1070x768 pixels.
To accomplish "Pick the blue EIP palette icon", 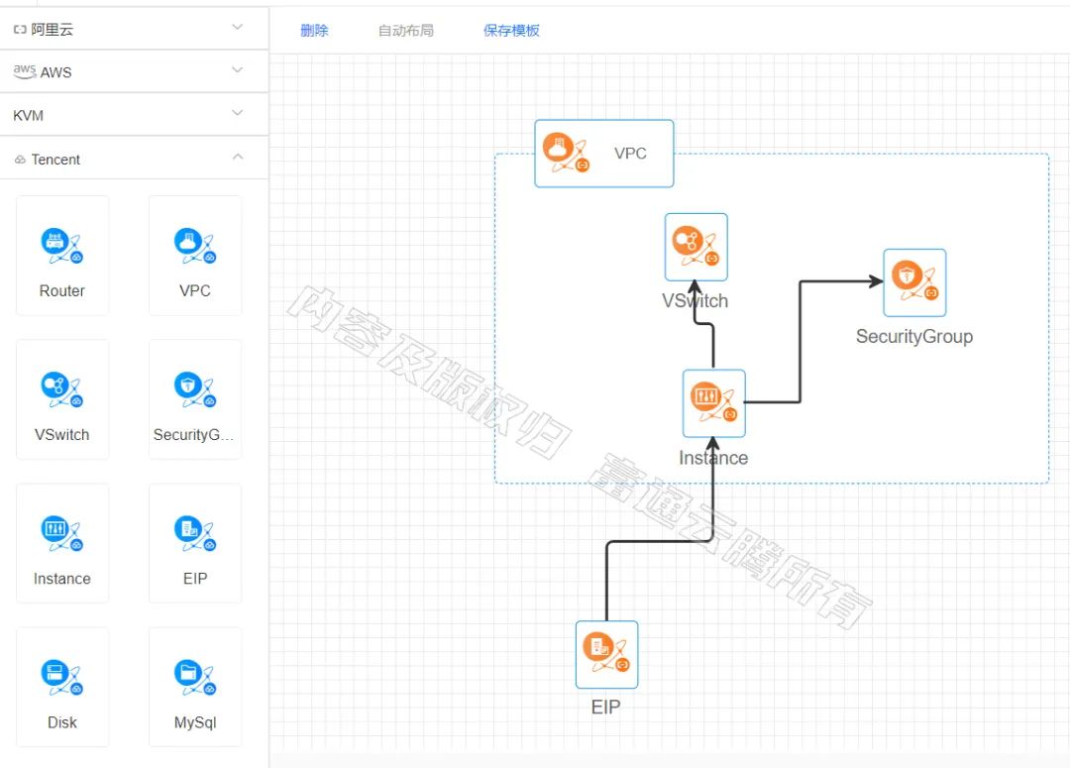I will point(195,533).
